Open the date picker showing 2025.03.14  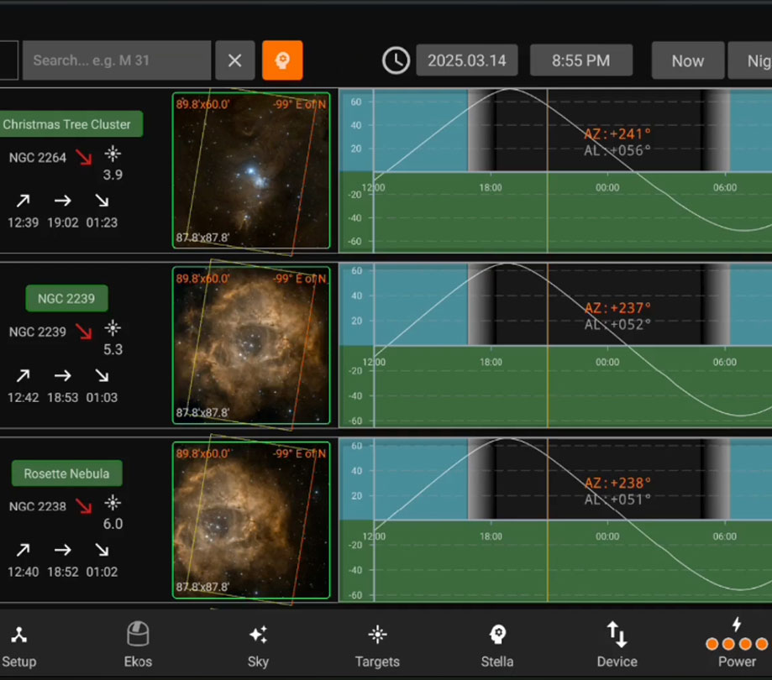(x=467, y=60)
